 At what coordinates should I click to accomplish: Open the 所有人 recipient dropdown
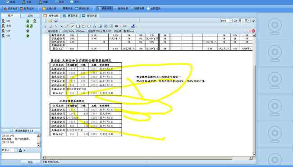[x=16, y=150]
